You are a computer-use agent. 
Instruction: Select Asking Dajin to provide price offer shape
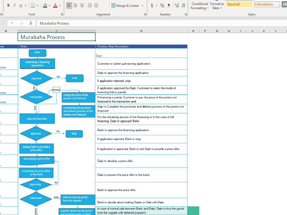(36, 148)
